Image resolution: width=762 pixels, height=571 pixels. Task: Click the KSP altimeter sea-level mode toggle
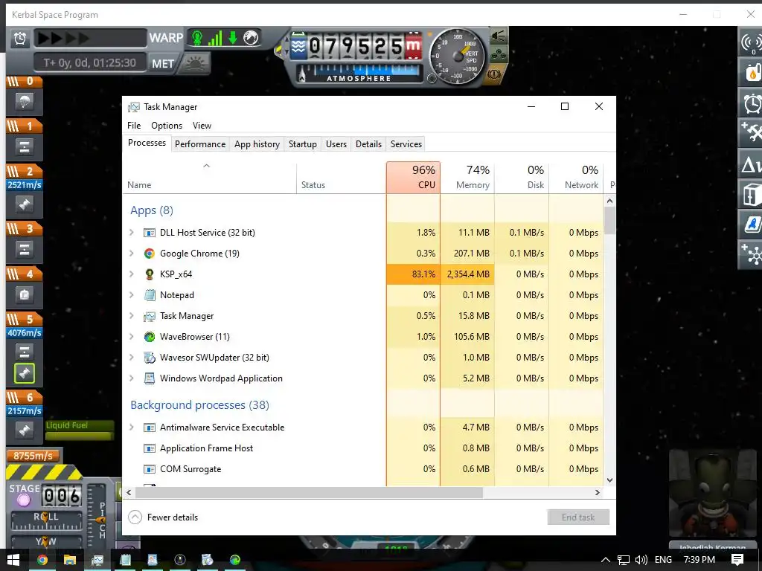coord(298,47)
